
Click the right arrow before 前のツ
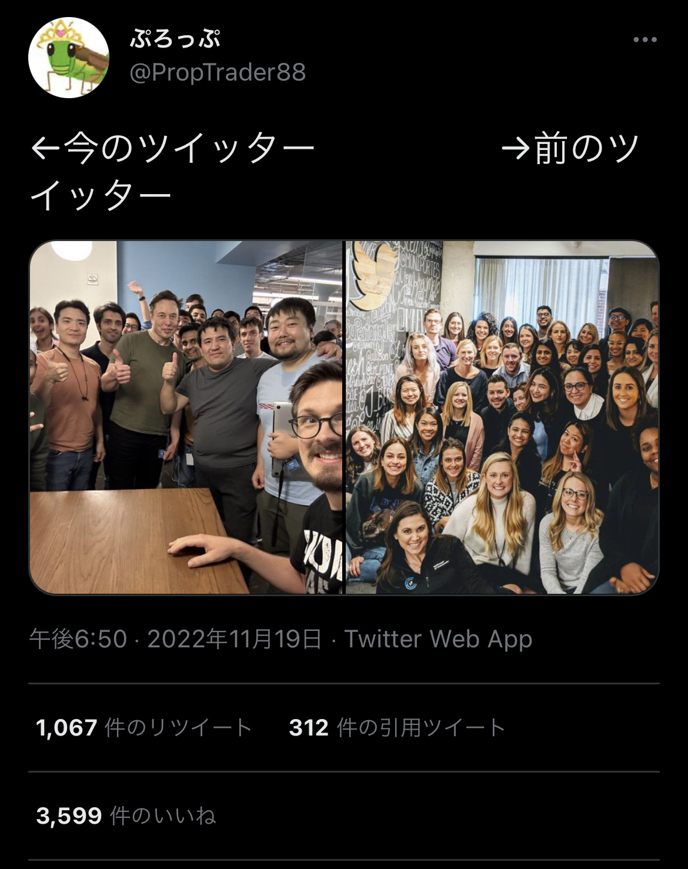[516, 149]
